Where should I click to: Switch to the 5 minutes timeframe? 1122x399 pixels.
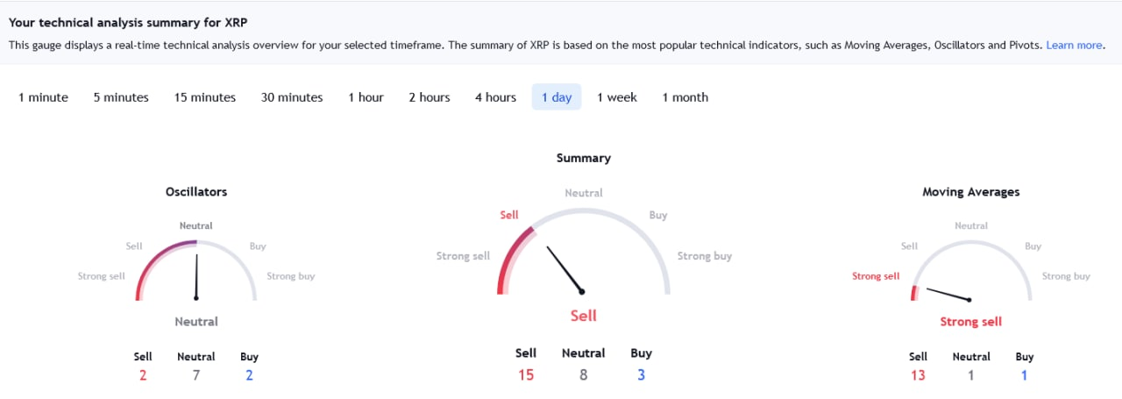point(121,97)
